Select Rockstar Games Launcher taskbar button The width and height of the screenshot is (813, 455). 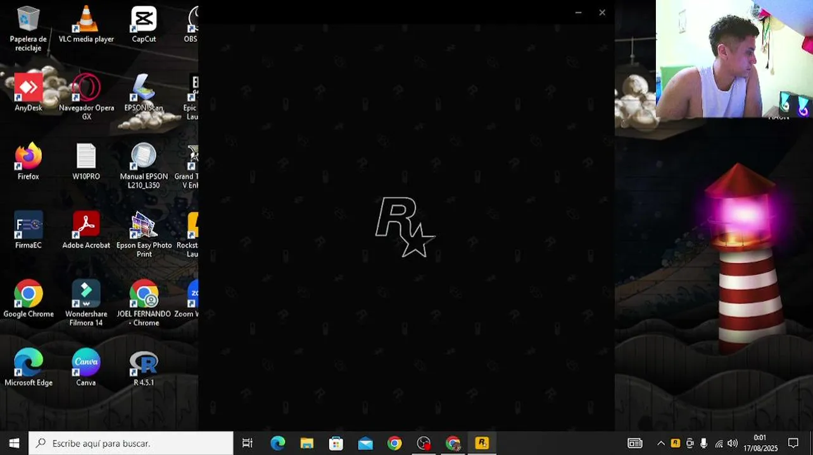(482, 443)
